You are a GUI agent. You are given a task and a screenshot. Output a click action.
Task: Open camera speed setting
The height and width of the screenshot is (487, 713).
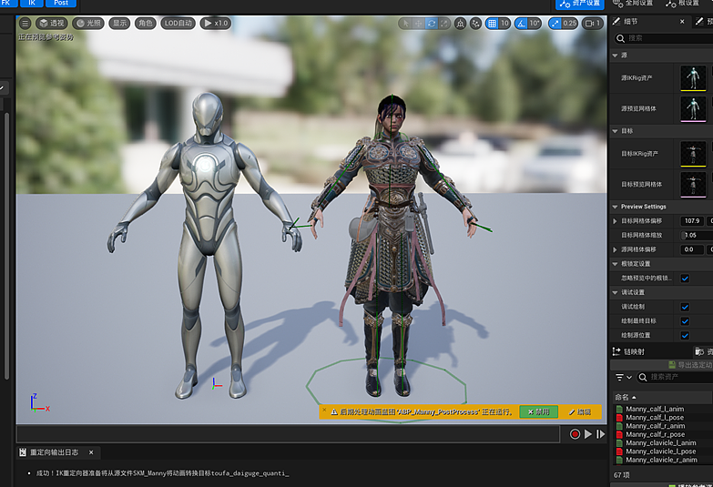[593, 23]
